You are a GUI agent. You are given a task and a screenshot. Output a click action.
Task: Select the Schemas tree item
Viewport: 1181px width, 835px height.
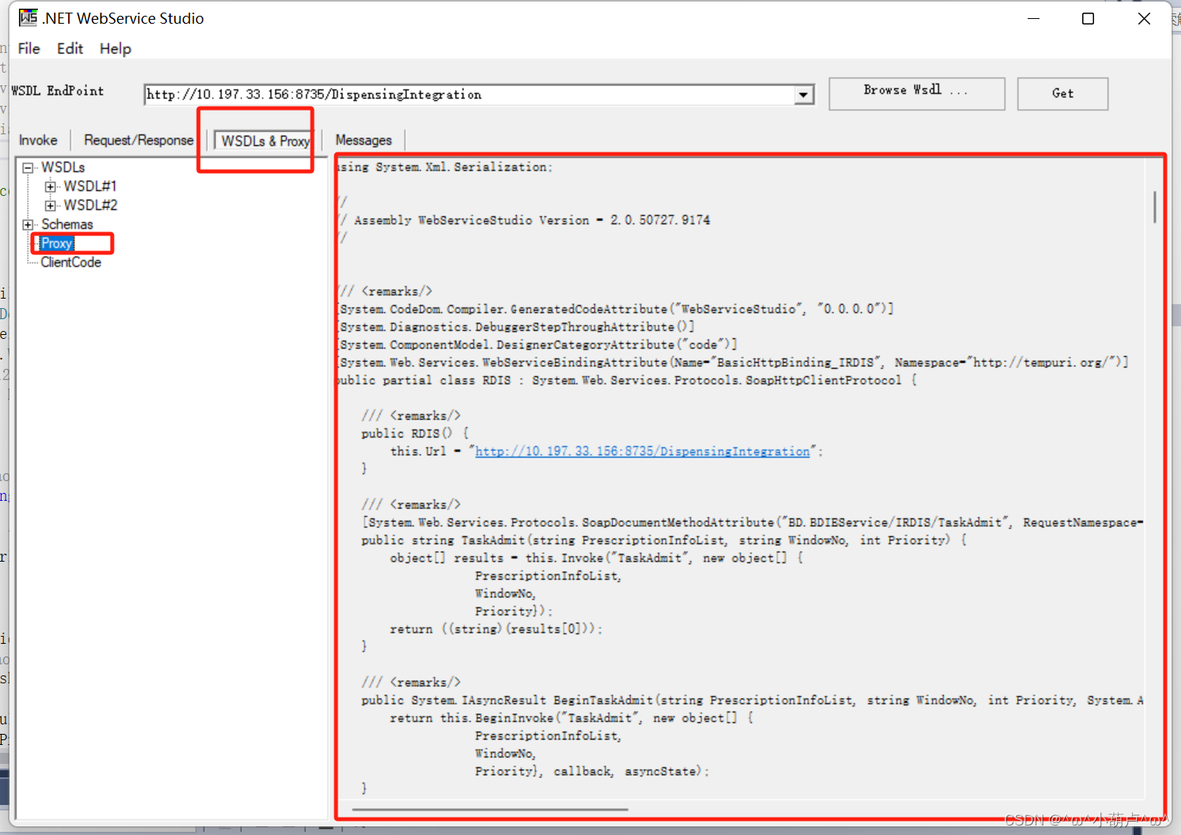point(67,224)
